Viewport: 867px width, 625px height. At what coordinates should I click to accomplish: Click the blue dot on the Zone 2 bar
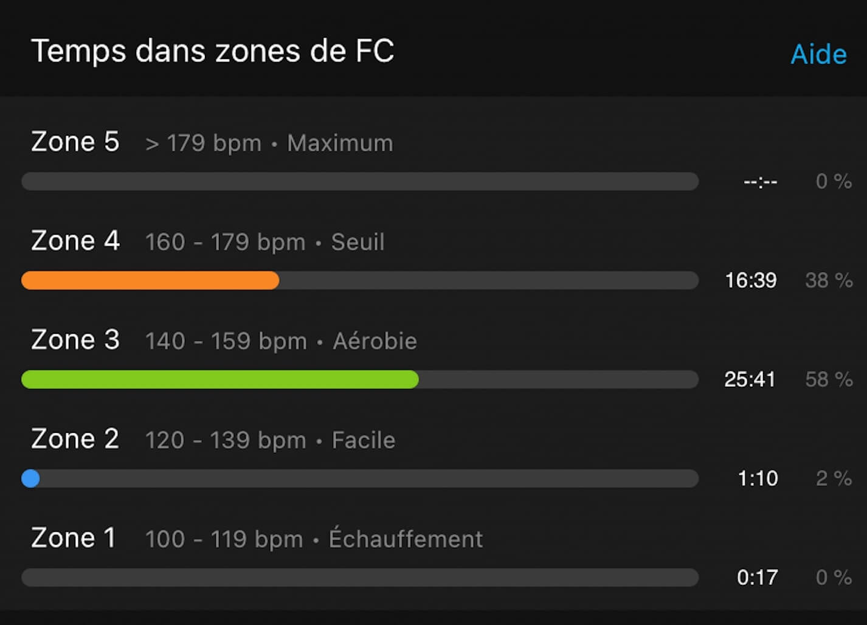(x=30, y=478)
